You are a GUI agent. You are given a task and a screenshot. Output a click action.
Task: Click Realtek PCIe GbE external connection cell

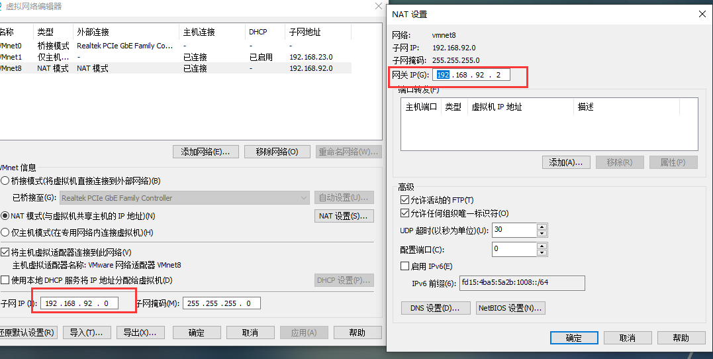tap(125, 46)
